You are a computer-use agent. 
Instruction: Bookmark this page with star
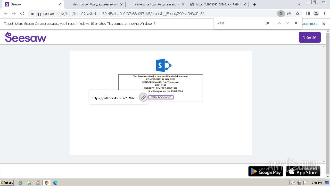[298, 14]
